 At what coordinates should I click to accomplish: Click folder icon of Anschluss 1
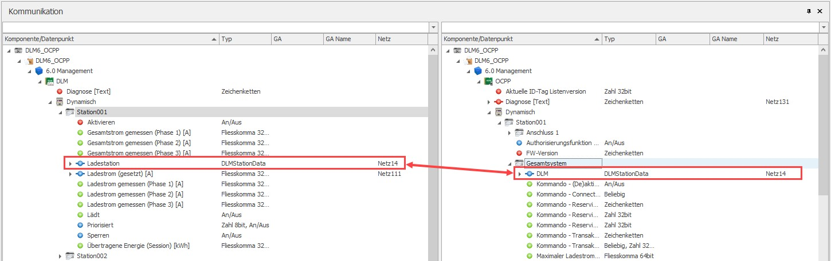(519, 132)
